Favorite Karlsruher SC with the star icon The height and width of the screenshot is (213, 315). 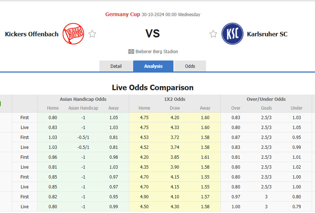tap(213, 33)
